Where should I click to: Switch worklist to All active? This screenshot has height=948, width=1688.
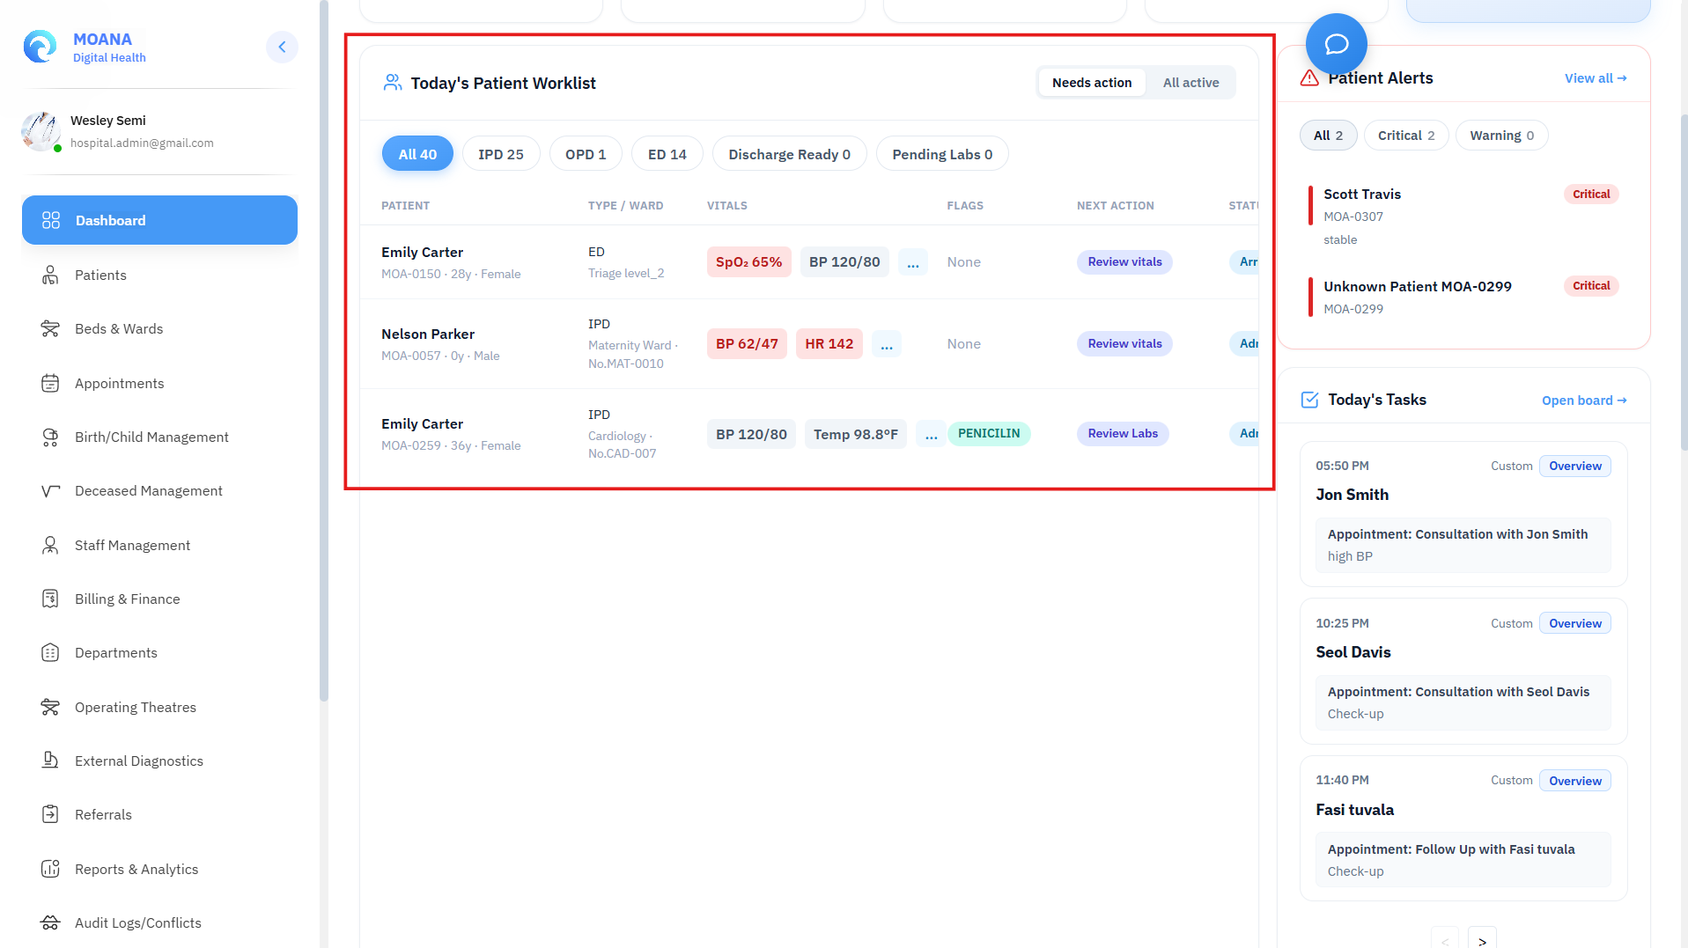pyautogui.click(x=1190, y=83)
